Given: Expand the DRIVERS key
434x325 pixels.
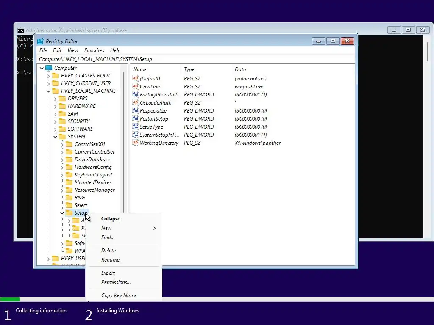Looking at the screenshot, I should point(56,99).
